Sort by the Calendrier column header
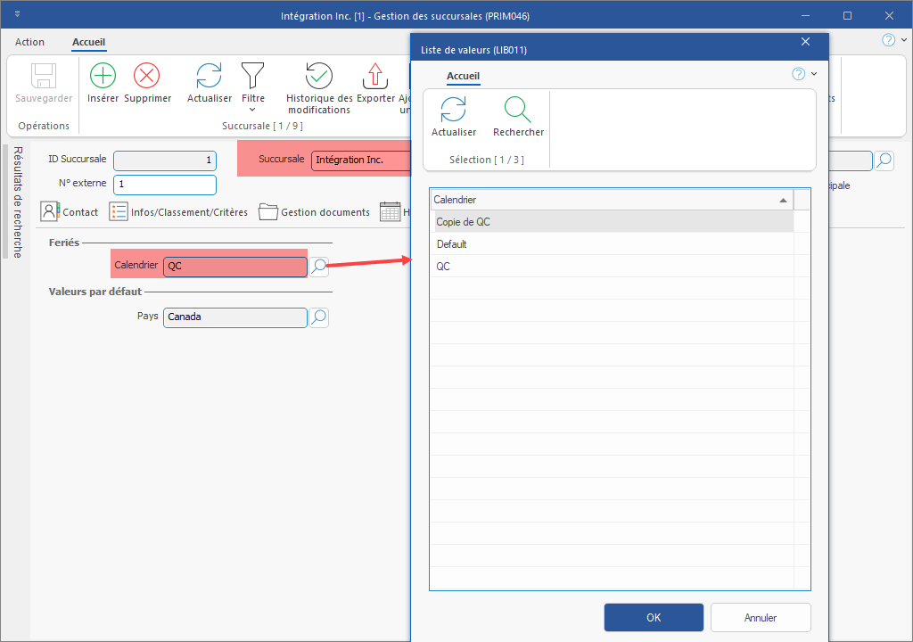Image resolution: width=913 pixels, height=642 pixels. [611, 200]
